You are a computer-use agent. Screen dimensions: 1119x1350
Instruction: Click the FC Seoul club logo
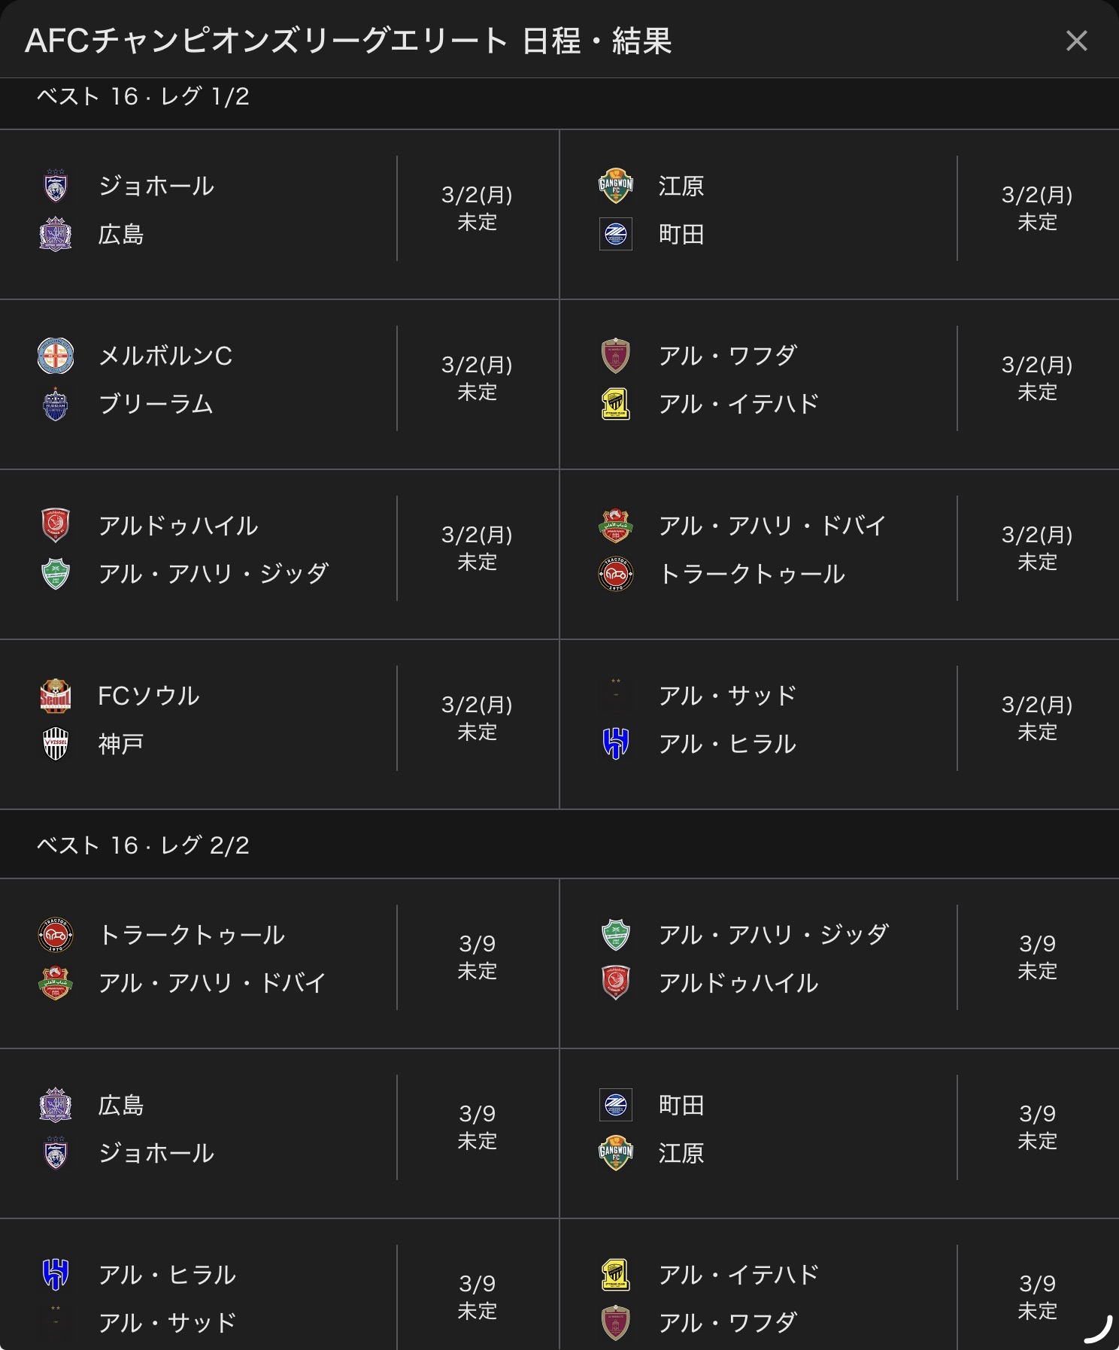56,696
